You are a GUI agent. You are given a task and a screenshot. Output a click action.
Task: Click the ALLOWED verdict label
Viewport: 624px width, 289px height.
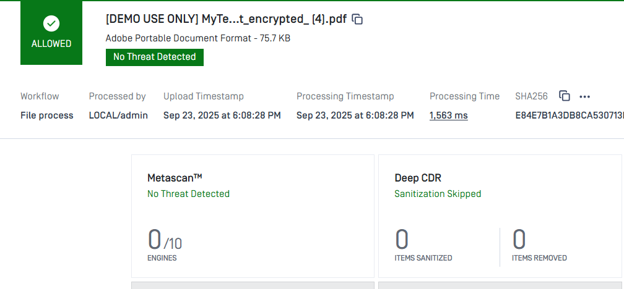pos(51,44)
